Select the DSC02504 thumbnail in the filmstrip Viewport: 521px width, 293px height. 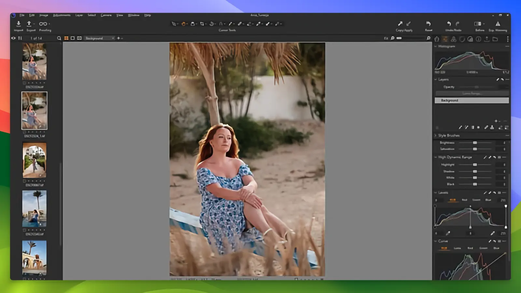(x=34, y=111)
